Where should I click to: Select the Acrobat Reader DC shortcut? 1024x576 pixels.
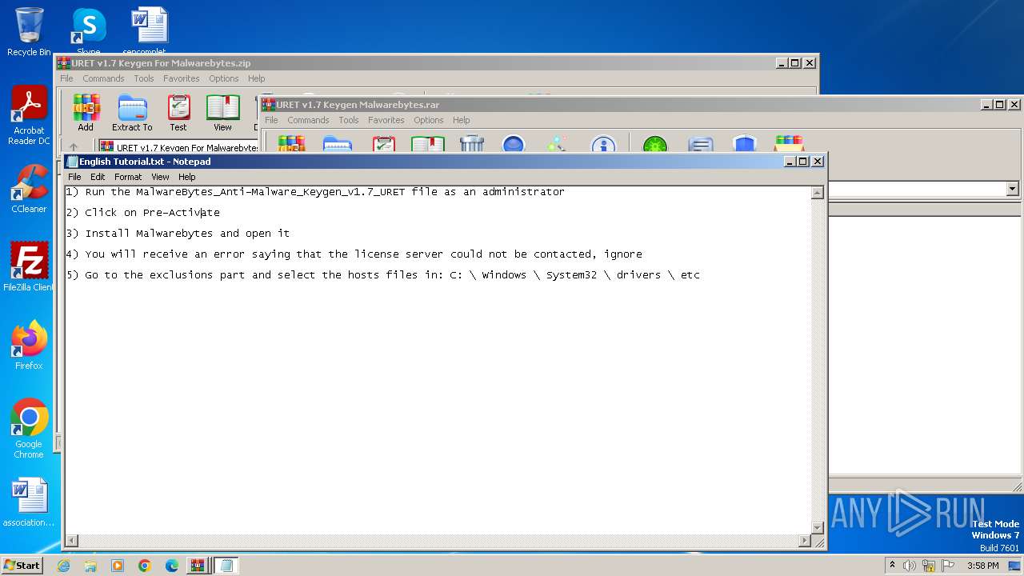29,116
